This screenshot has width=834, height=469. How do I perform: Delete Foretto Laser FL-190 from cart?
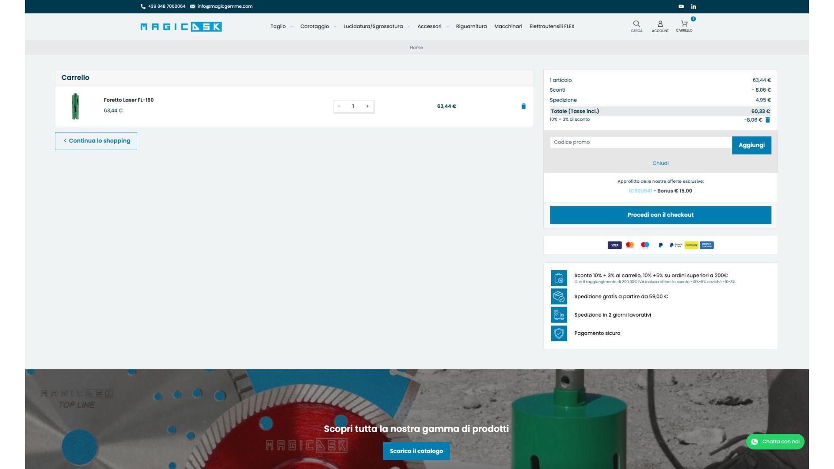coord(523,106)
